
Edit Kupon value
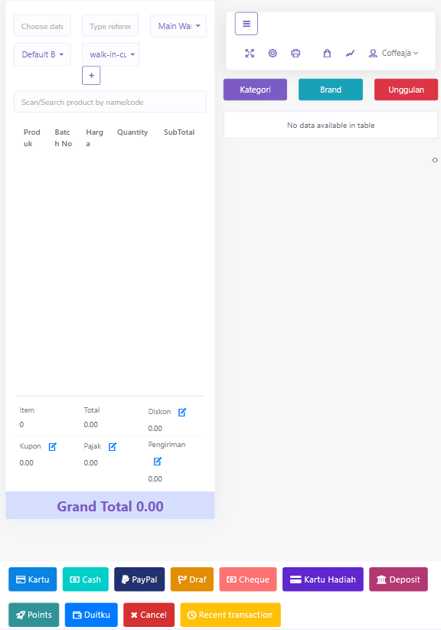pyautogui.click(x=53, y=447)
